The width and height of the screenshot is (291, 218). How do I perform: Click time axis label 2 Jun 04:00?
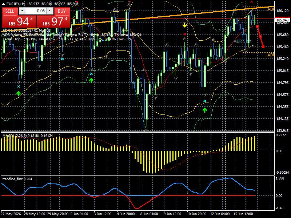pos(79,214)
